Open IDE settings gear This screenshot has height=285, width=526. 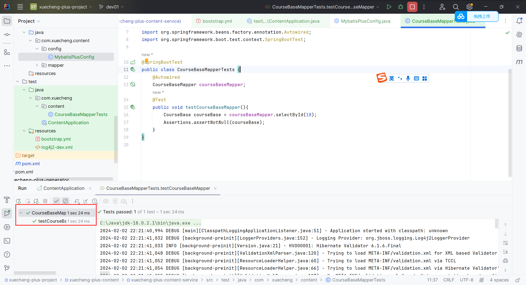tap(469, 7)
